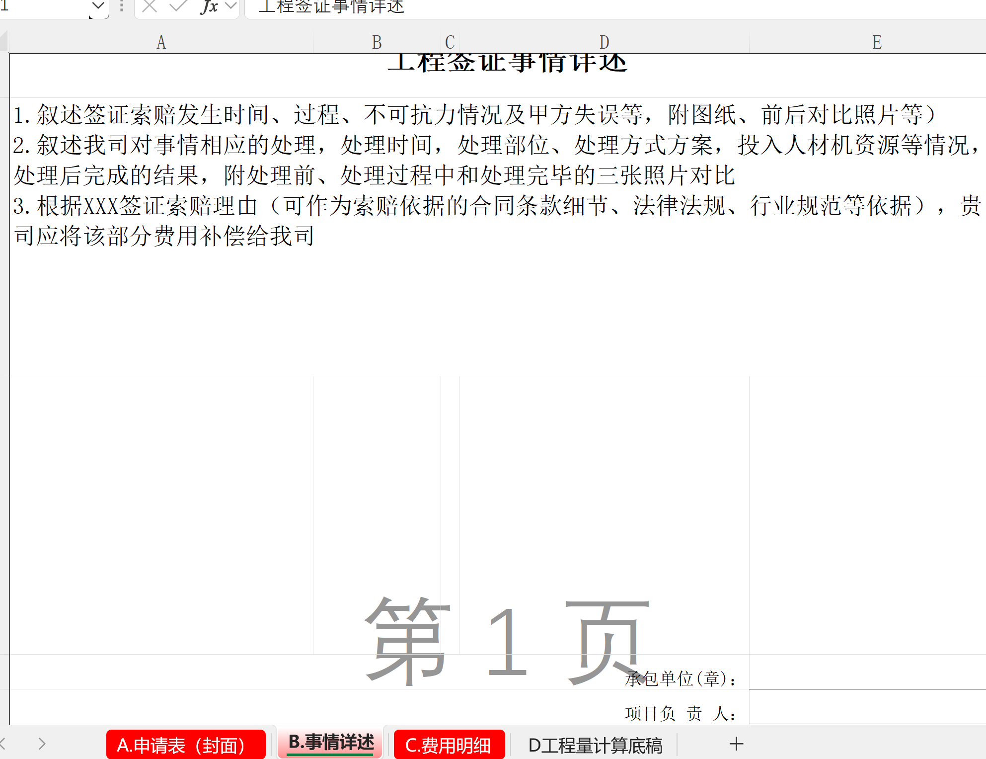This screenshot has width=986, height=759.
Task: Select column B header
Action: click(377, 42)
